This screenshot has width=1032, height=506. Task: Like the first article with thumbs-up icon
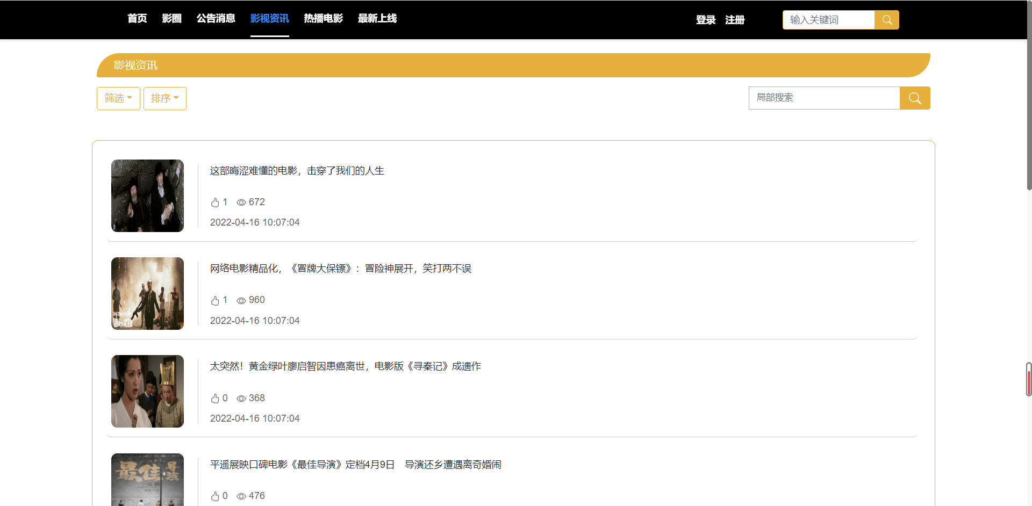[215, 203]
